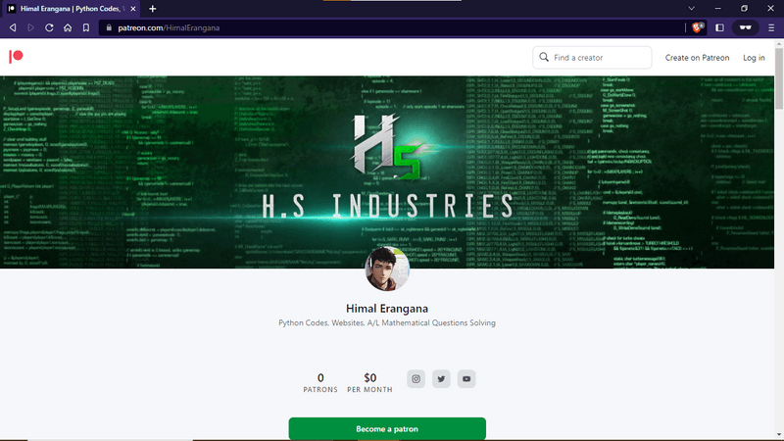Click the H.S Industries banner image

pos(387,172)
